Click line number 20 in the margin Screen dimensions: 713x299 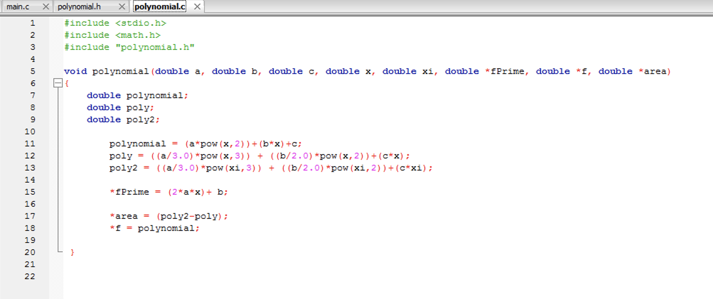[30, 252]
